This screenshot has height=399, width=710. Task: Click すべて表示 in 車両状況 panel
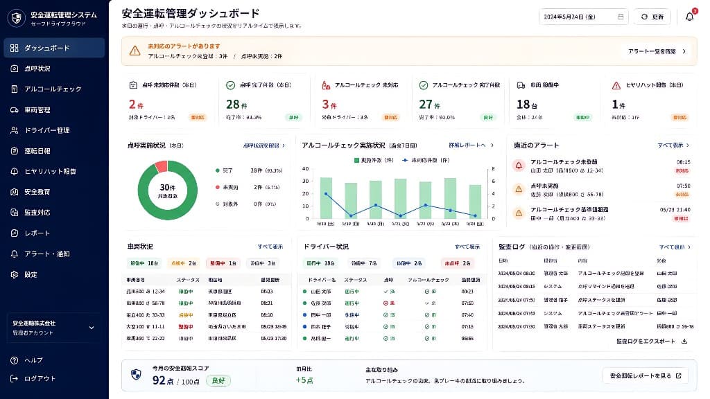[x=270, y=247]
